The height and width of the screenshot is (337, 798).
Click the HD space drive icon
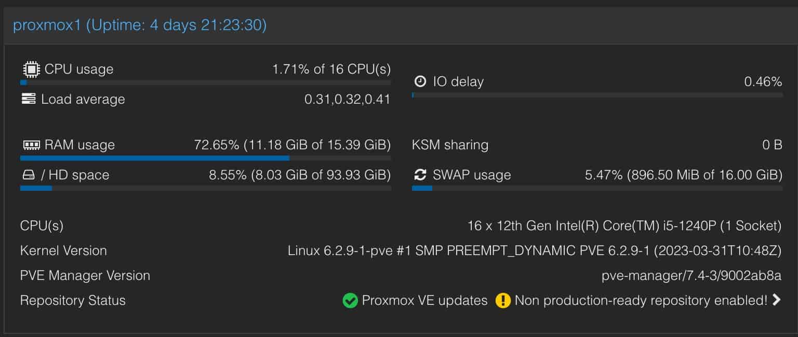(x=28, y=175)
